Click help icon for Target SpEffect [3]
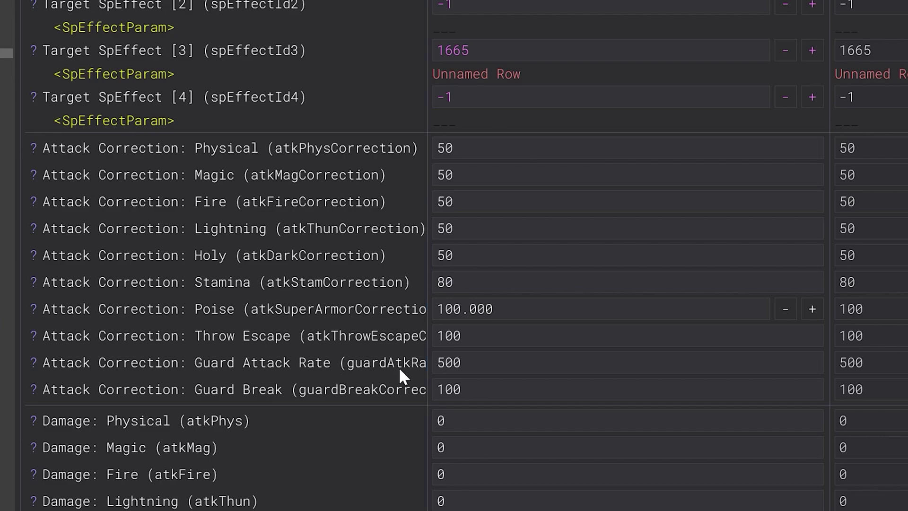 (x=33, y=50)
